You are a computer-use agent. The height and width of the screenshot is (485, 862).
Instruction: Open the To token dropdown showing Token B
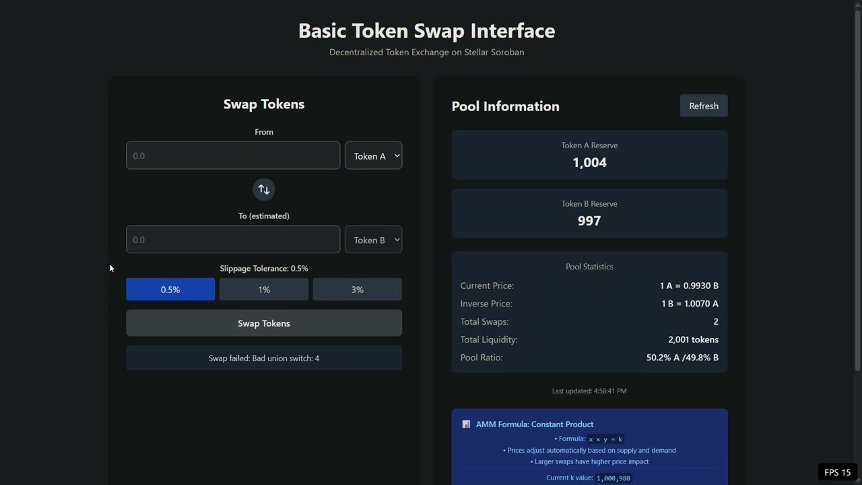374,240
